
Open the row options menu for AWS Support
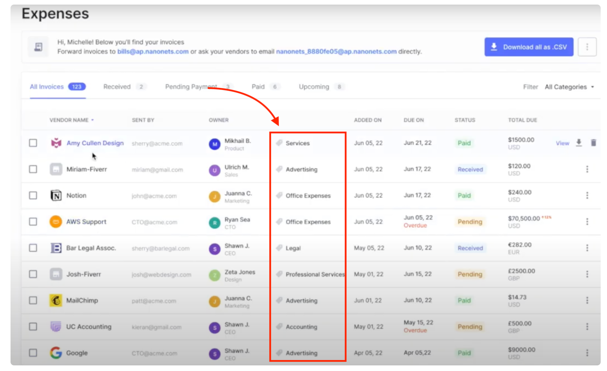(587, 222)
